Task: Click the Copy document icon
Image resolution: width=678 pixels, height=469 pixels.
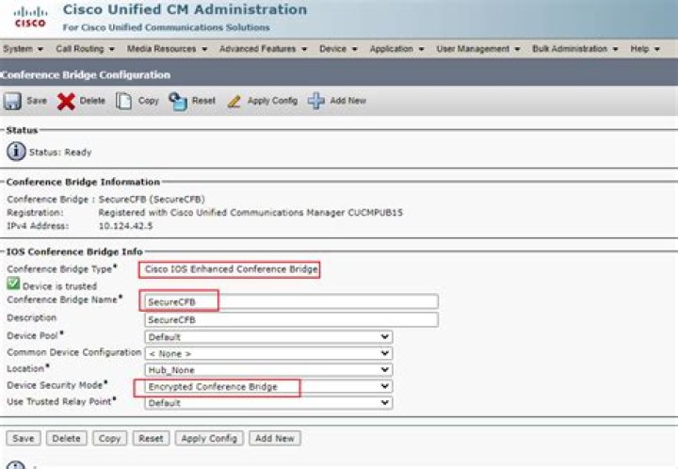Action: 123,101
